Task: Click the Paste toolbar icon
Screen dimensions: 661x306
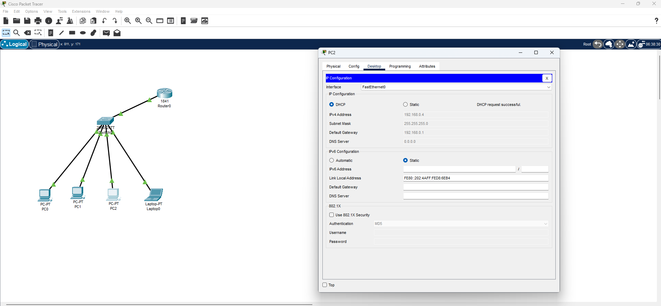Action: pyautogui.click(x=93, y=21)
